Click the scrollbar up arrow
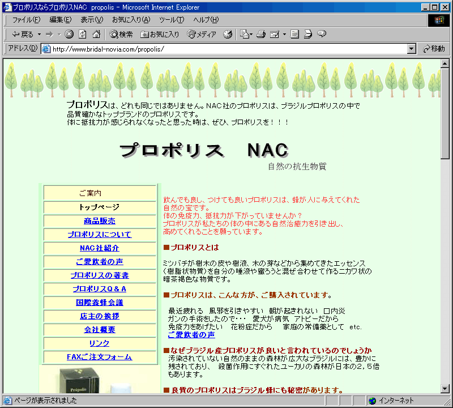The width and height of the screenshot is (453, 408). click(x=445, y=63)
